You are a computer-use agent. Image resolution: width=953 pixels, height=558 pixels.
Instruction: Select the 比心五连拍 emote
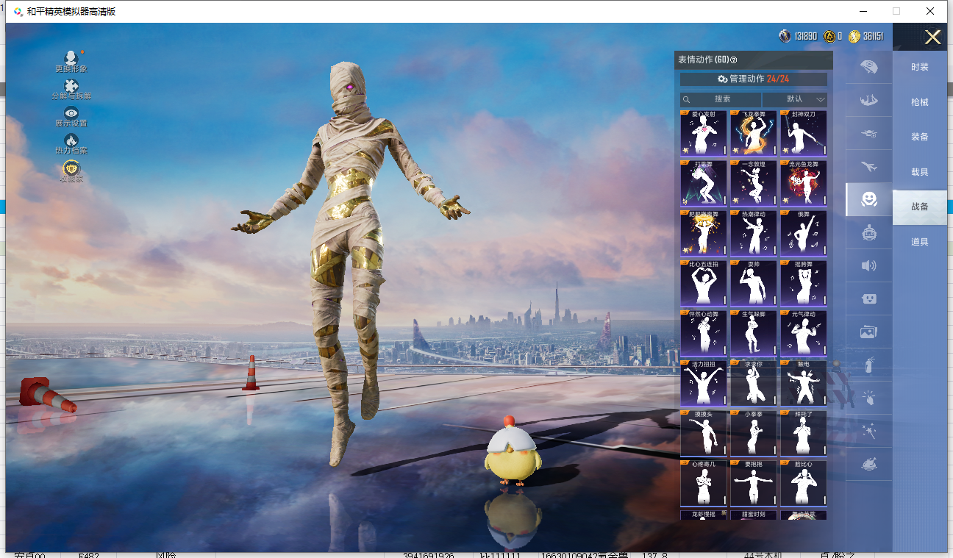(x=704, y=283)
